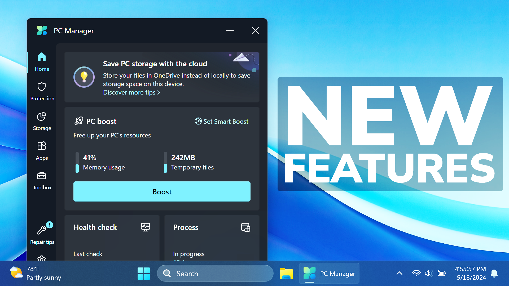Click the 242MB temporary files bar
Image resolution: width=509 pixels, height=286 pixels.
pyautogui.click(x=165, y=162)
